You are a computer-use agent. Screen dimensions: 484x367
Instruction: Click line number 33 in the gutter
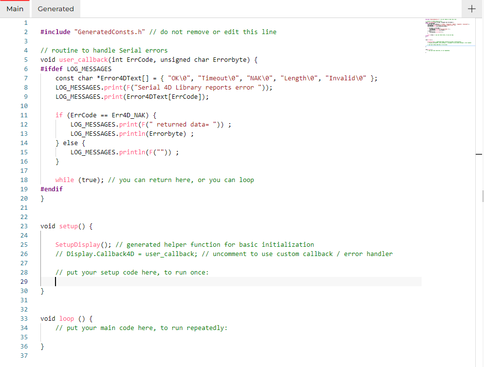[x=24, y=318]
